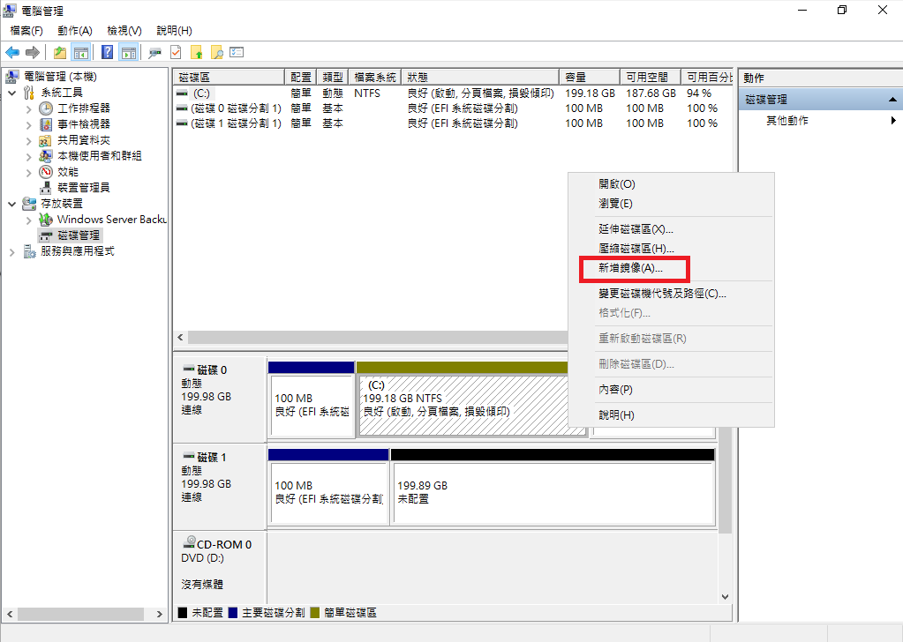Screen dimensions: 903x642
Task: Choose 開啟(O) from context menu
Action: point(671,184)
